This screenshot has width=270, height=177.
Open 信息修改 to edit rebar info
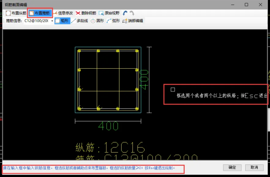(64, 13)
